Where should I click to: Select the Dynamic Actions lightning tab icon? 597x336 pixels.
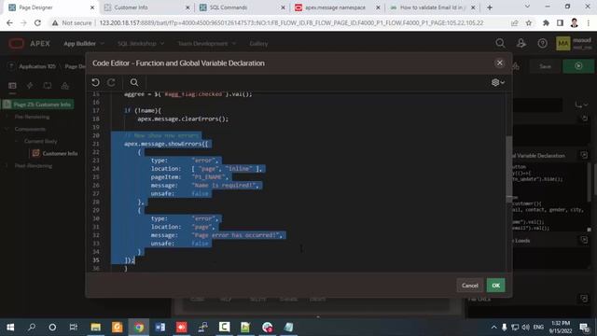(30, 86)
